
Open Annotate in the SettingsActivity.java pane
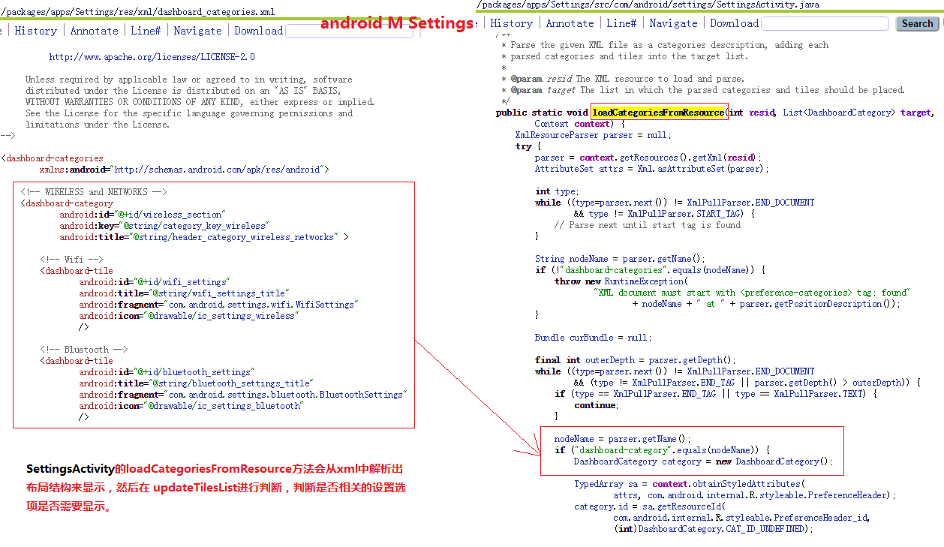point(570,23)
